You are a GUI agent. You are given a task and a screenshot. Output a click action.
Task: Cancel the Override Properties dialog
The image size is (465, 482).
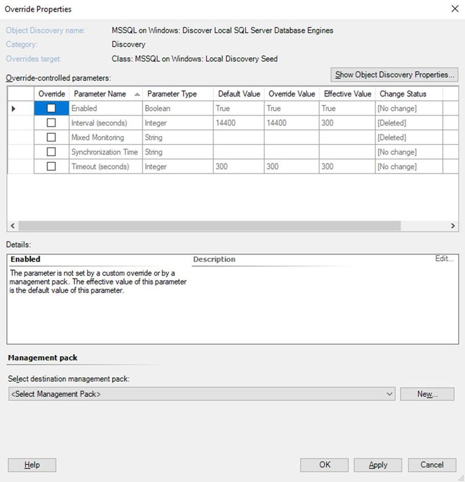coord(432,465)
